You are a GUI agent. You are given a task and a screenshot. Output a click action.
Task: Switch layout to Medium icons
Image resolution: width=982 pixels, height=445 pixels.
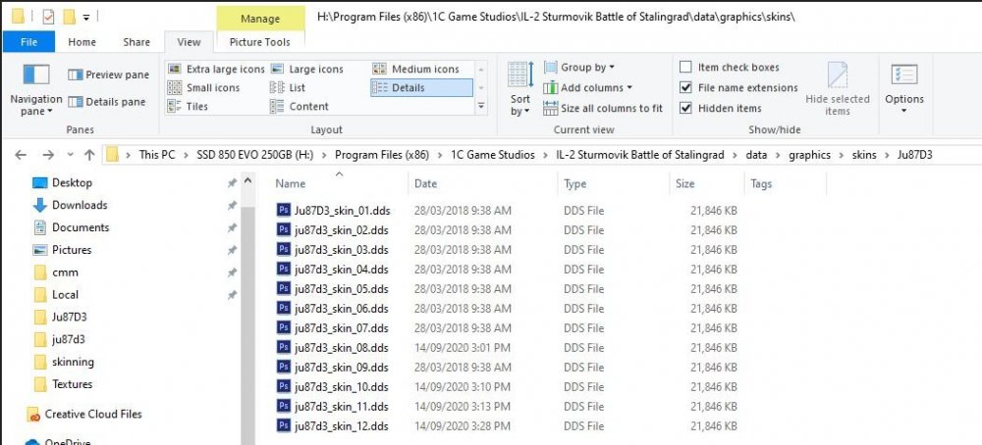point(415,69)
